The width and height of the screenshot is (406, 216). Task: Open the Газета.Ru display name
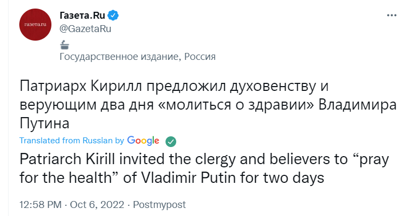[82, 16]
